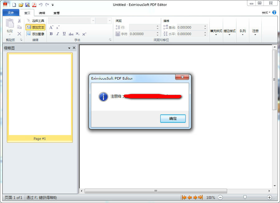The width and height of the screenshot is (280, 203).
Task: Open the font size combo box
Action: pyautogui.click(x=103, y=21)
